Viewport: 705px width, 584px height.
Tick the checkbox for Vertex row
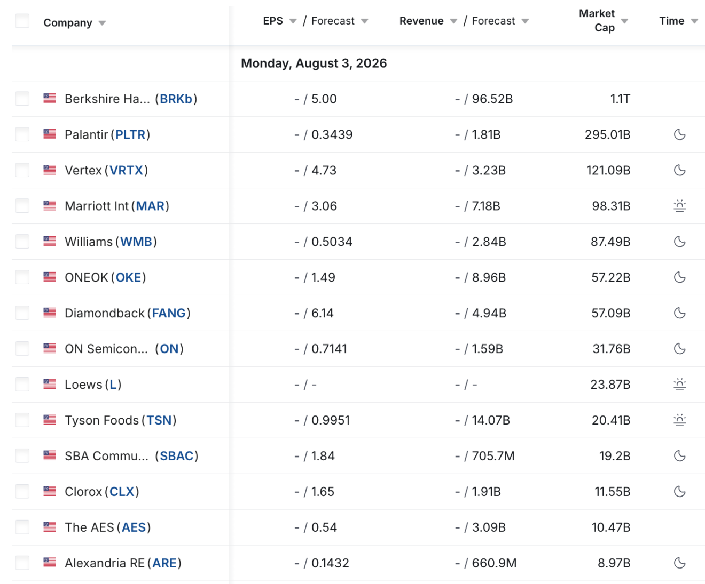click(x=22, y=170)
